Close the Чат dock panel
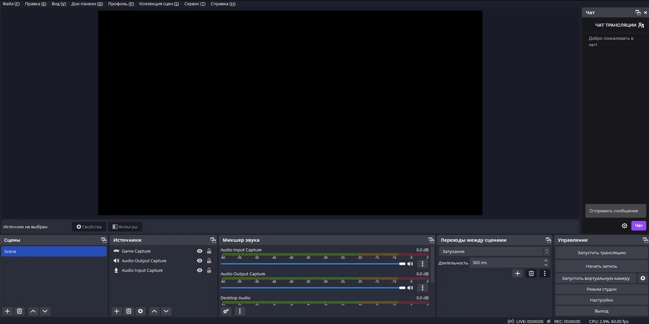Screen dimensions: 649x324 tap(645, 13)
